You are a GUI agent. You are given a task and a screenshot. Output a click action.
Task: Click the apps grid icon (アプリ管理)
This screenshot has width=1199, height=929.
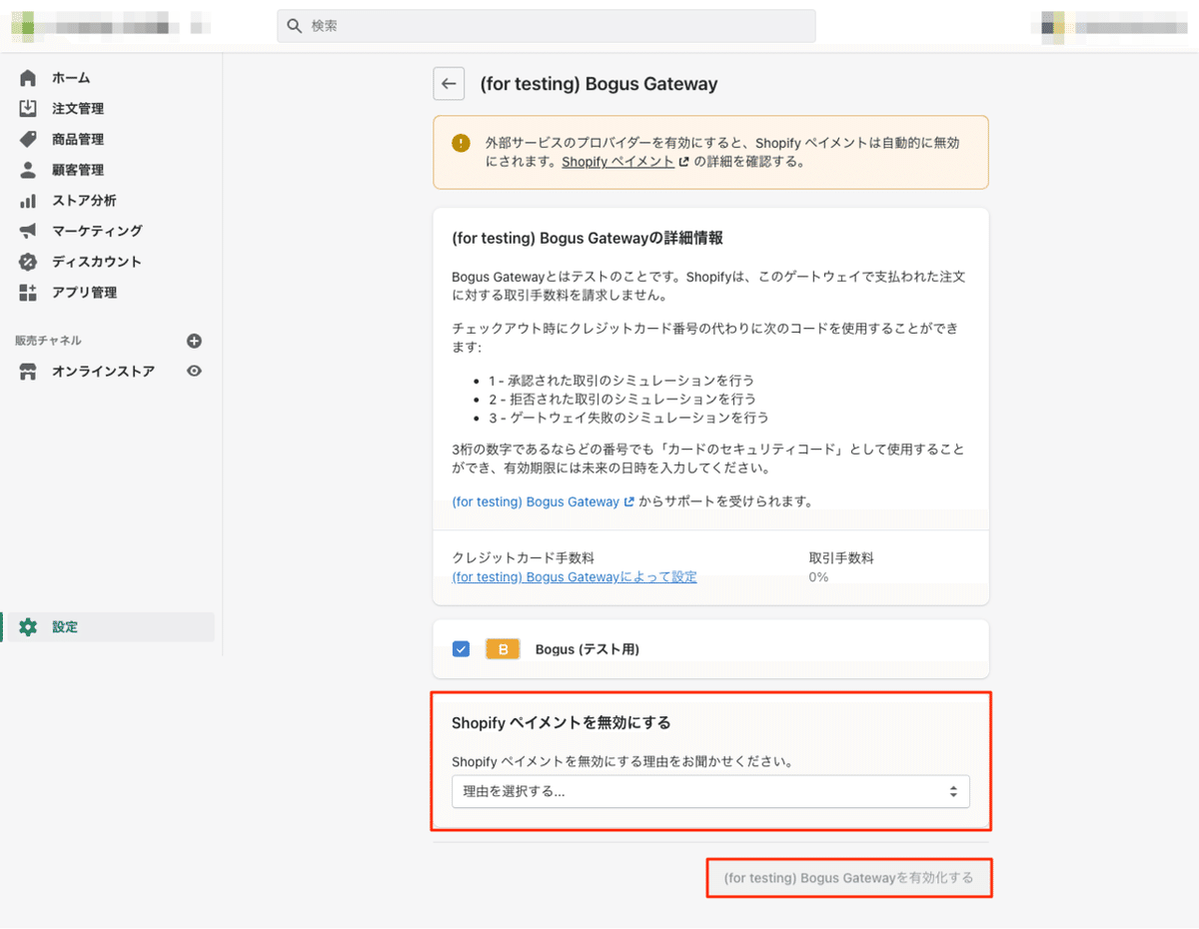[28, 293]
